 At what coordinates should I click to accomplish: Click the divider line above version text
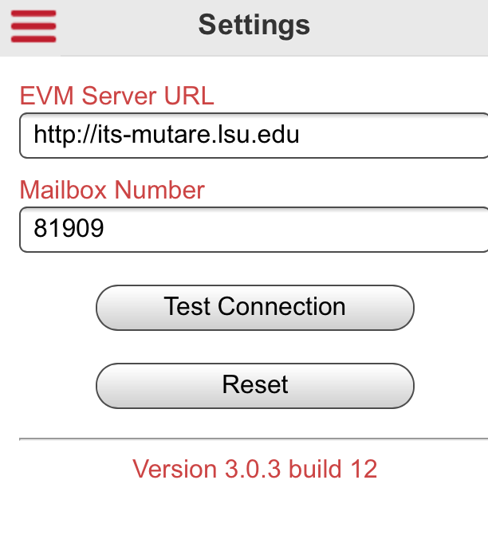[254, 439]
